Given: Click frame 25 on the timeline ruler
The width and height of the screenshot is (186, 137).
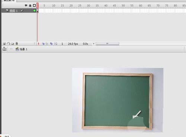Looking at the screenshot, I should coord(80,6).
